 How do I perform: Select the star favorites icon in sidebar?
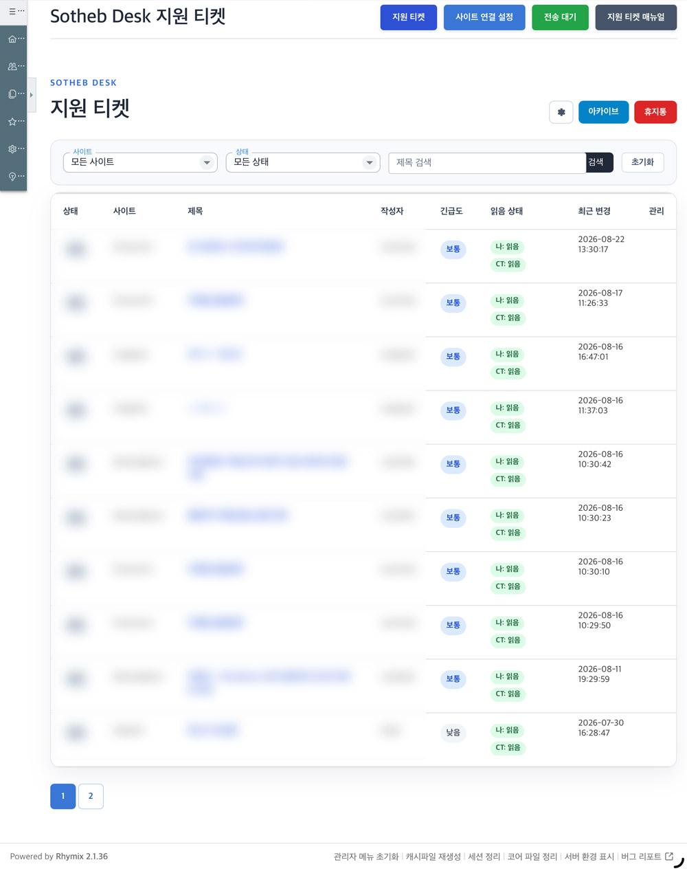pyautogui.click(x=12, y=122)
